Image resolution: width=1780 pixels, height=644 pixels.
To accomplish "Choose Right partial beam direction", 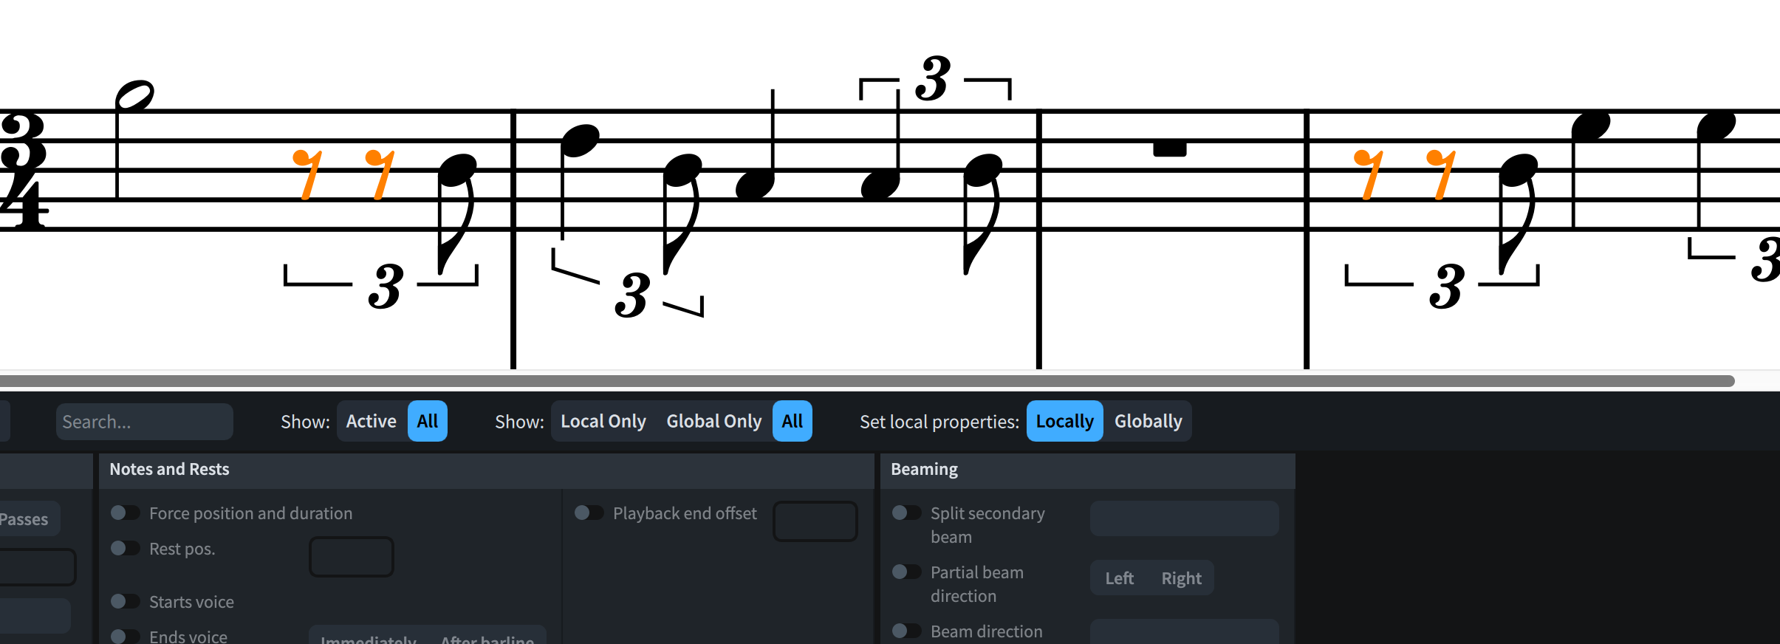I will [1181, 578].
